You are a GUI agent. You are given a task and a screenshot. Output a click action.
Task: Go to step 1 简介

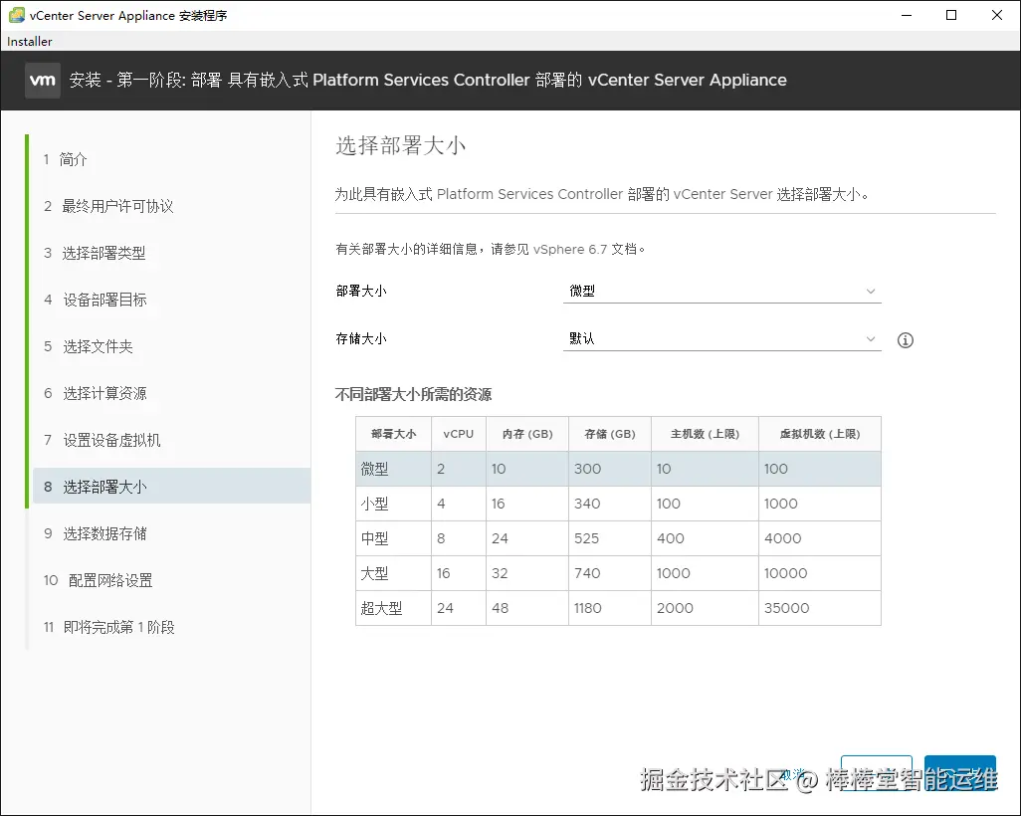click(65, 159)
